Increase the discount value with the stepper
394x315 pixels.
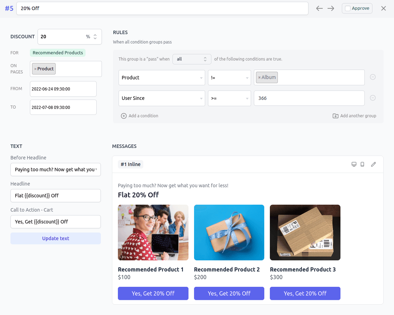point(95,34)
